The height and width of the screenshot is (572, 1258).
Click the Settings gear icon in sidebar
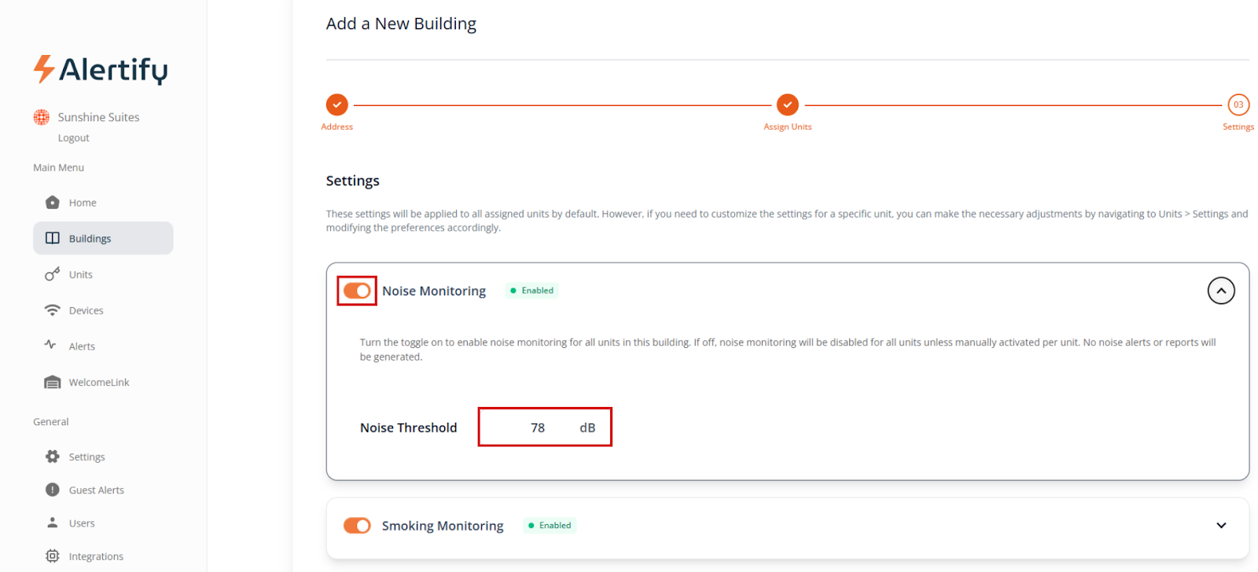53,456
